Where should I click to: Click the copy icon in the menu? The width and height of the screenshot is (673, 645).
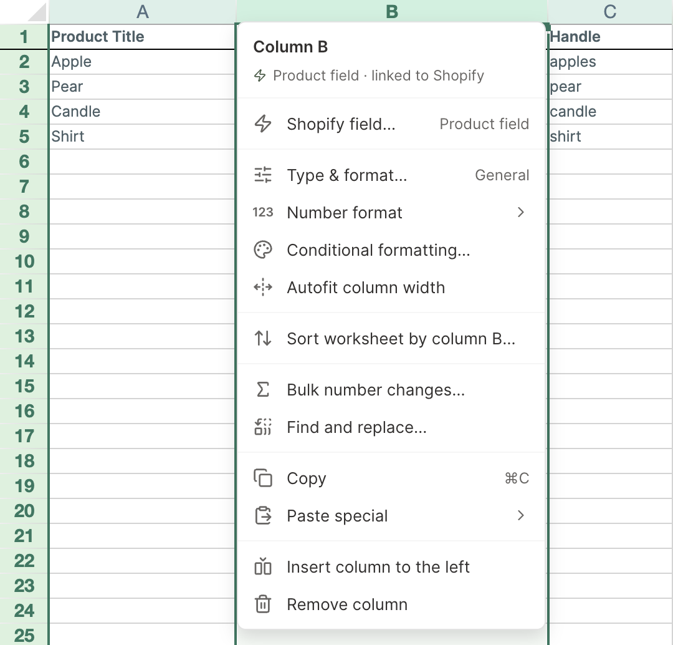(x=263, y=478)
